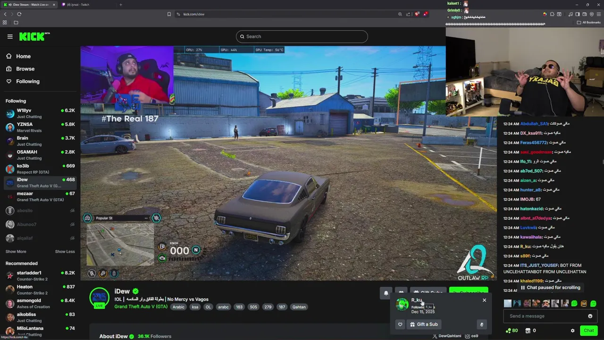Click the green Chat send button
This screenshot has height=340, width=604.
tap(588, 331)
